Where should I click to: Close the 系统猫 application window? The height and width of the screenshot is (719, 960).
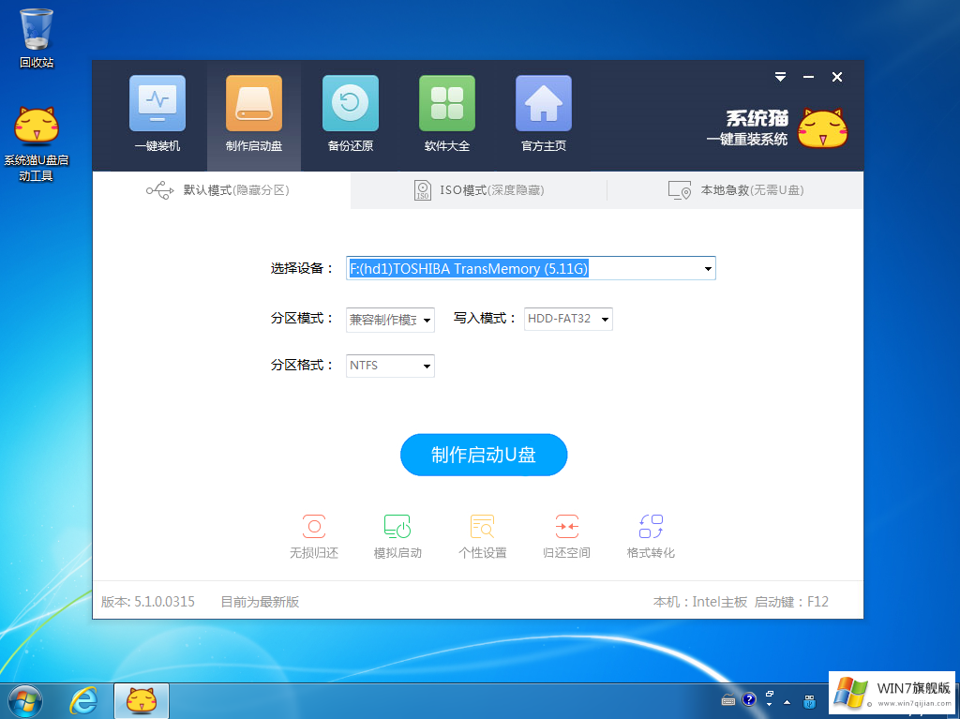pyautogui.click(x=837, y=77)
